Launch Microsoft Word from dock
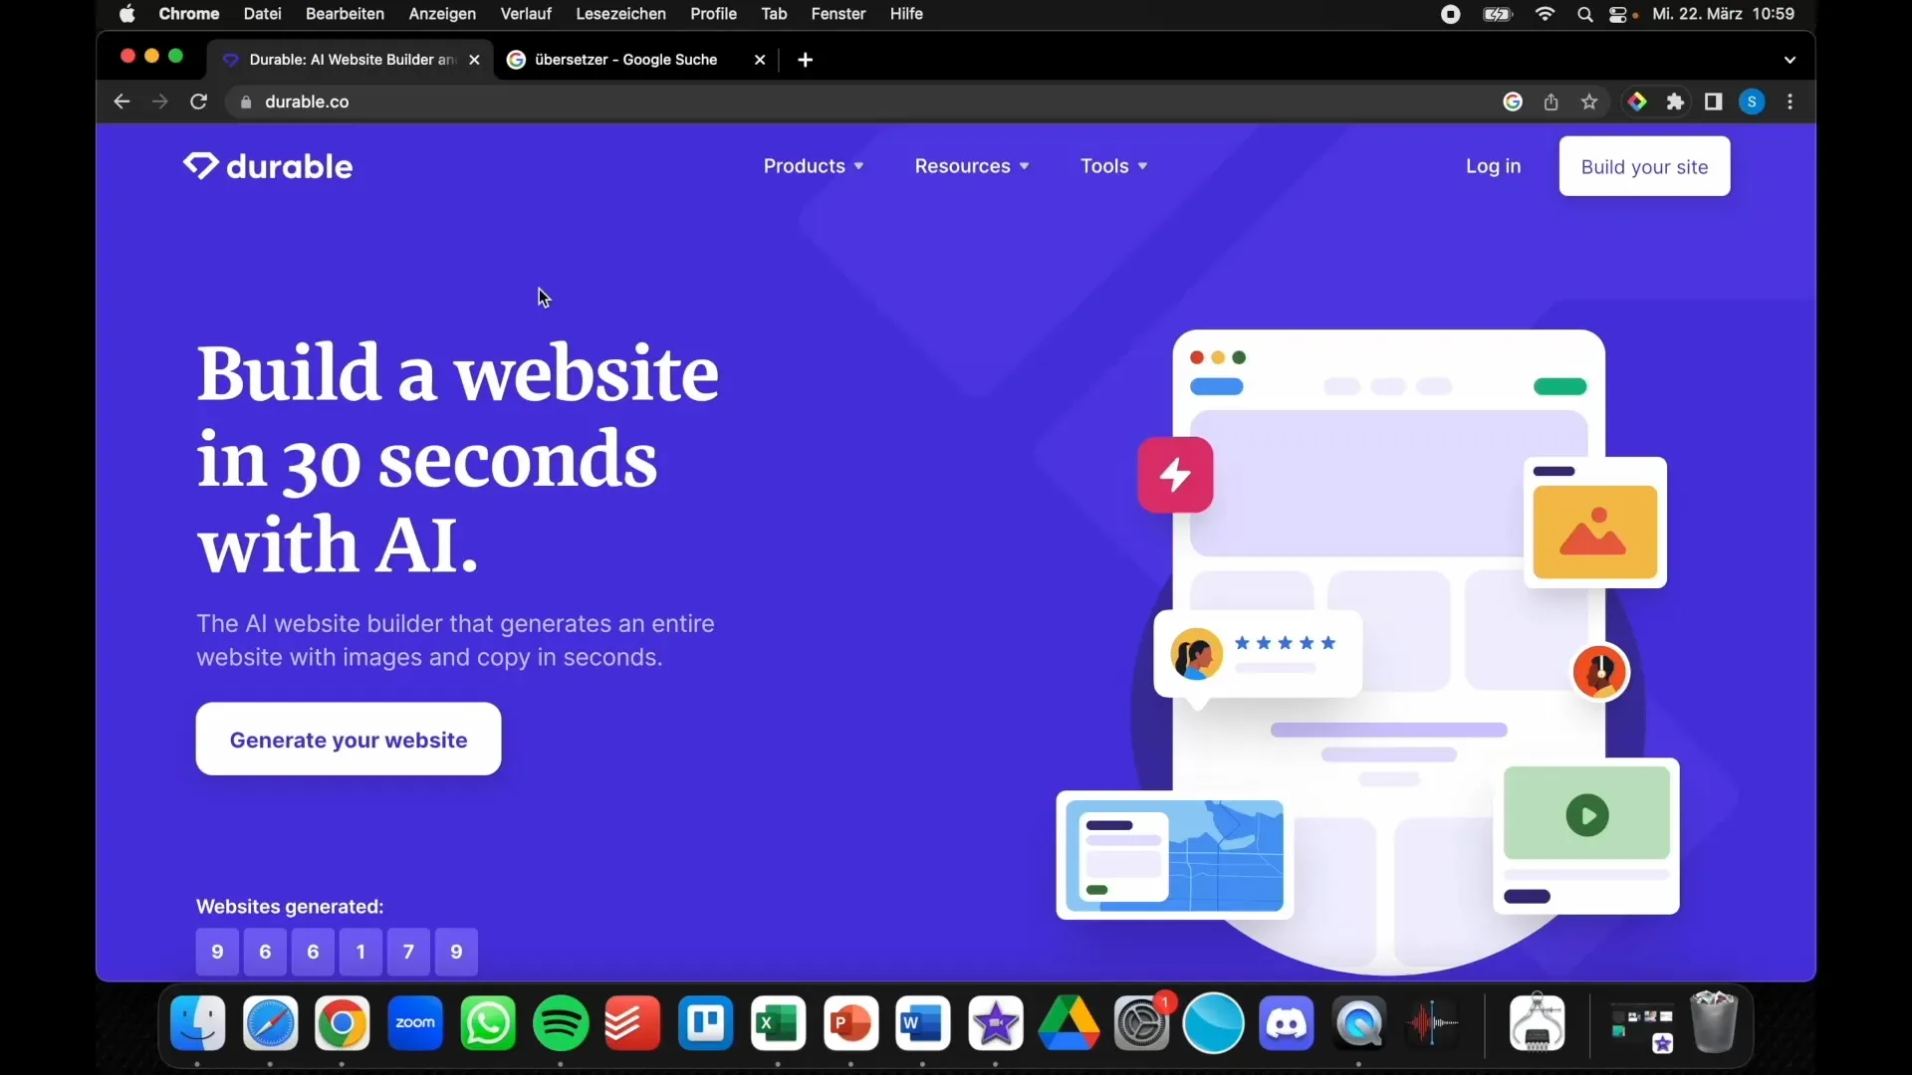Viewport: 1912px width, 1075px height. [x=923, y=1022]
